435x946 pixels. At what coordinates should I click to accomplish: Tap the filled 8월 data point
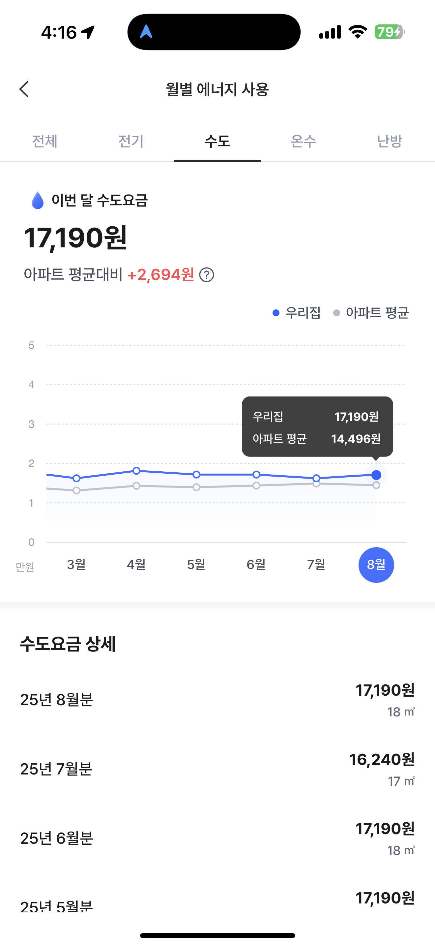(x=376, y=475)
